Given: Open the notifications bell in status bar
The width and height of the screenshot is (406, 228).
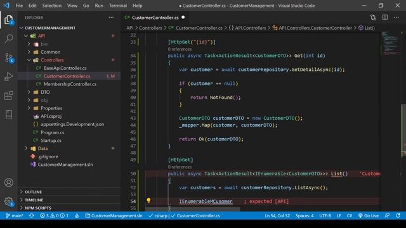Looking at the screenshot, I should tap(398, 215).
